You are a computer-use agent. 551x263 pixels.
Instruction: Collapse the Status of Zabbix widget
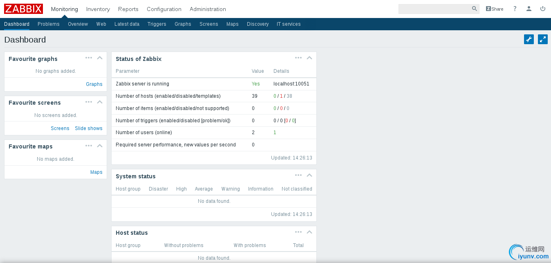(309, 58)
